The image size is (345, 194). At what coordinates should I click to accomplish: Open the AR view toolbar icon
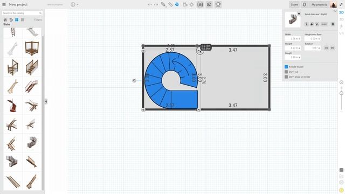coord(218,4)
